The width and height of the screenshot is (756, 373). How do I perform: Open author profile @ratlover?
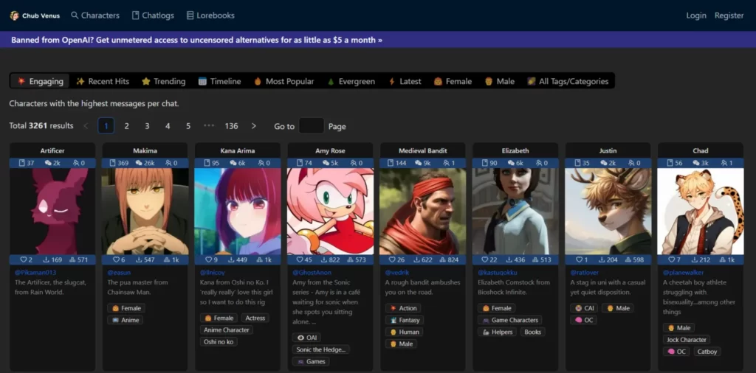click(x=585, y=273)
